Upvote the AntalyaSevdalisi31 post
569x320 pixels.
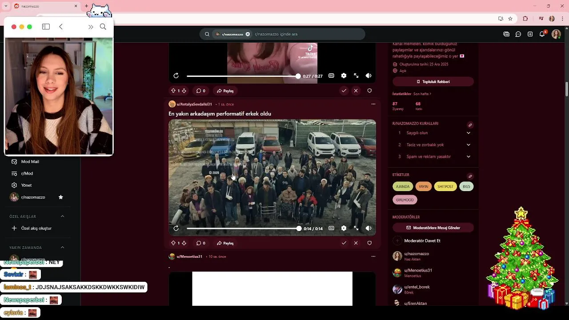(x=173, y=243)
